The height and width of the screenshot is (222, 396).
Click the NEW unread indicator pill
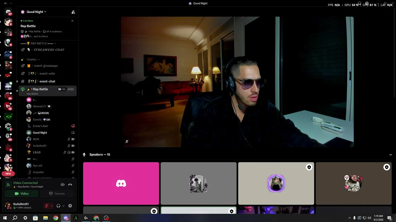coord(8,174)
